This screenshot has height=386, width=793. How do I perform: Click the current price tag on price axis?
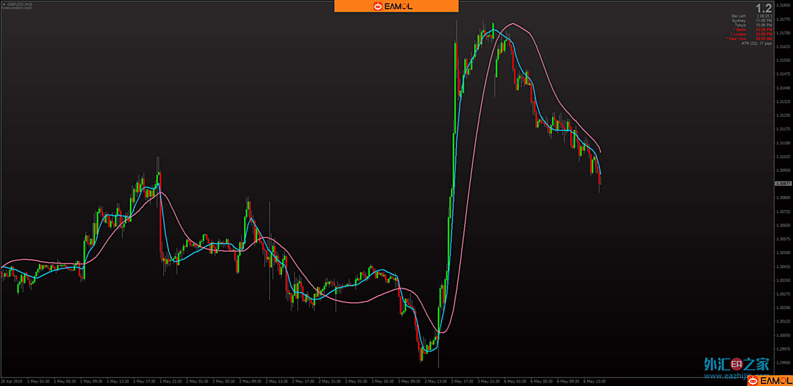click(x=783, y=183)
